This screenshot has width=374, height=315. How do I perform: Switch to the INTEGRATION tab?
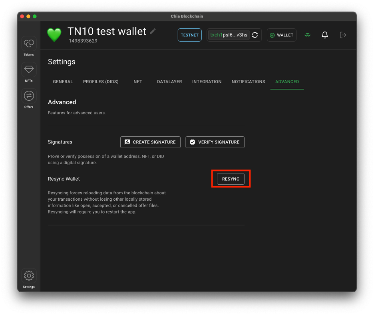click(207, 82)
